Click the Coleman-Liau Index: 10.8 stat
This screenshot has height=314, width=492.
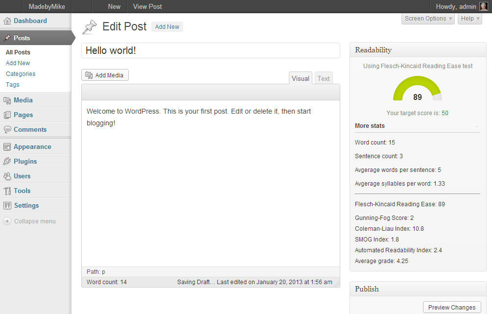click(389, 229)
